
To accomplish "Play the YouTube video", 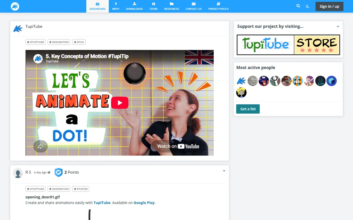I will [120, 103].
